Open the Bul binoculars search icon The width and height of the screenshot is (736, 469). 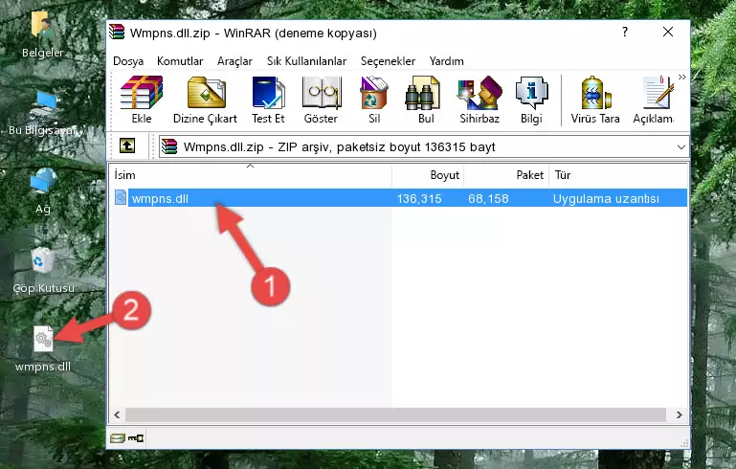pyautogui.click(x=422, y=93)
